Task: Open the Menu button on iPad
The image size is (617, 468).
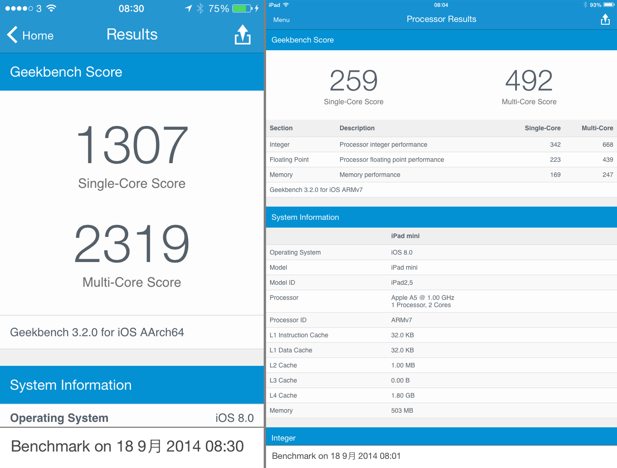Action: pyautogui.click(x=281, y=20)
